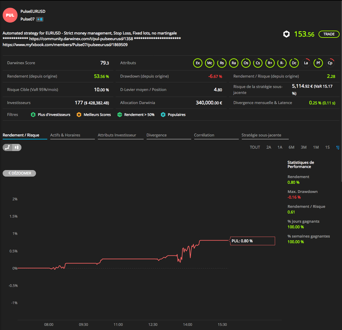Switch to line chart view
Viewport: 342px width, 330px height.
[x=7, y=147]
